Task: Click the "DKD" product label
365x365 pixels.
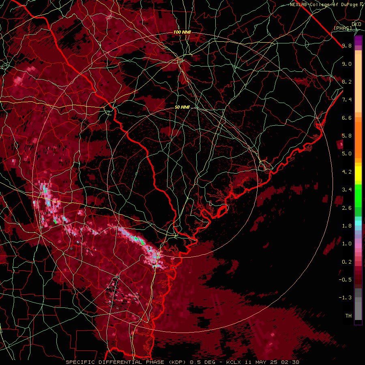Action: coord(356,24)
